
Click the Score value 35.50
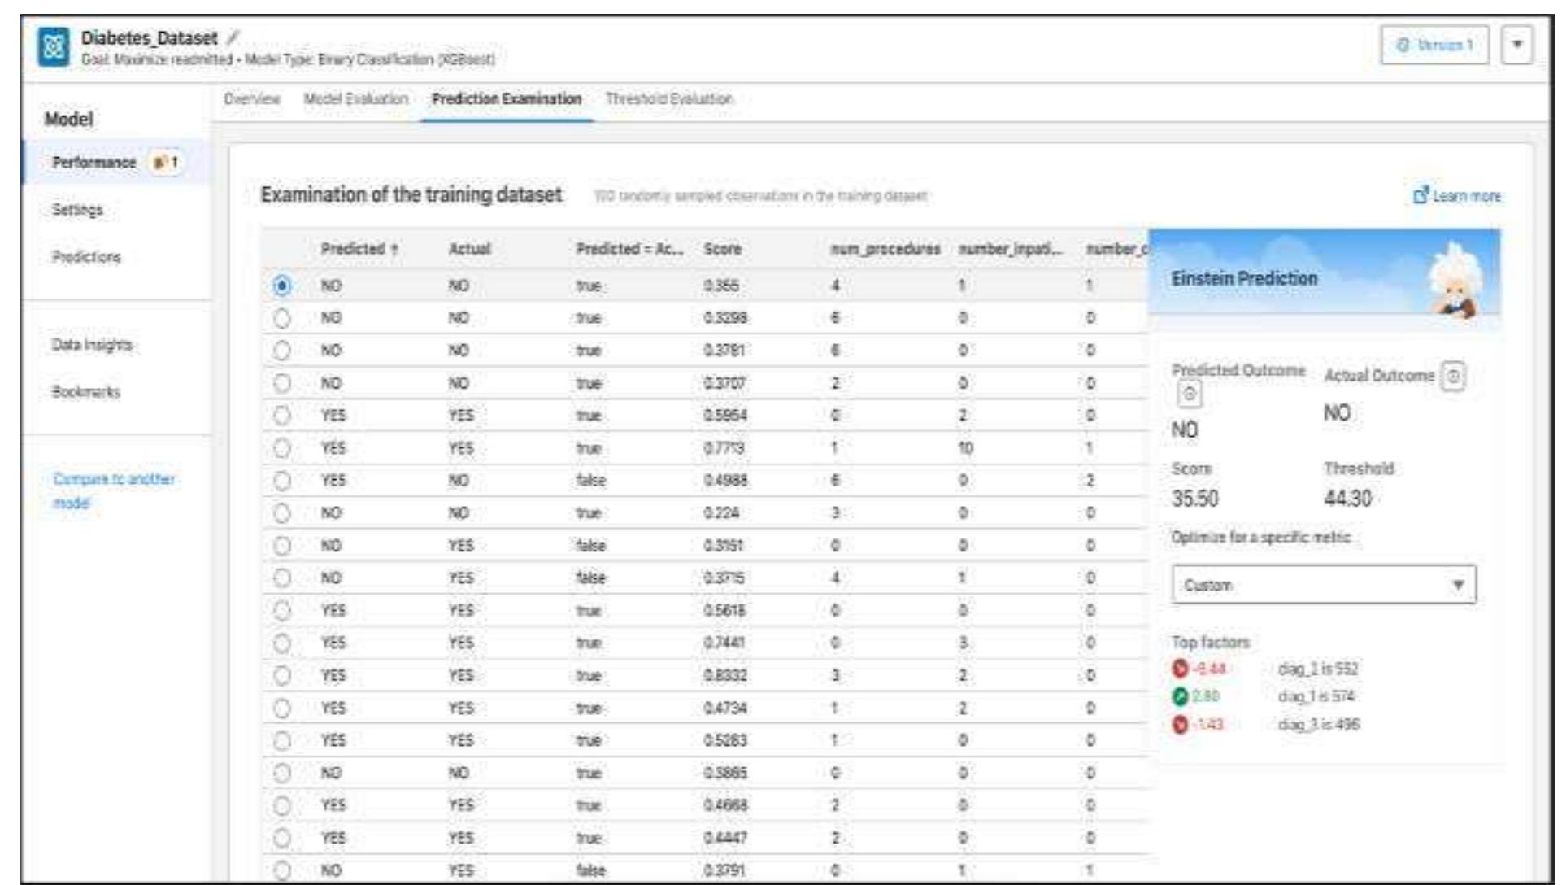click(1194, 498)
